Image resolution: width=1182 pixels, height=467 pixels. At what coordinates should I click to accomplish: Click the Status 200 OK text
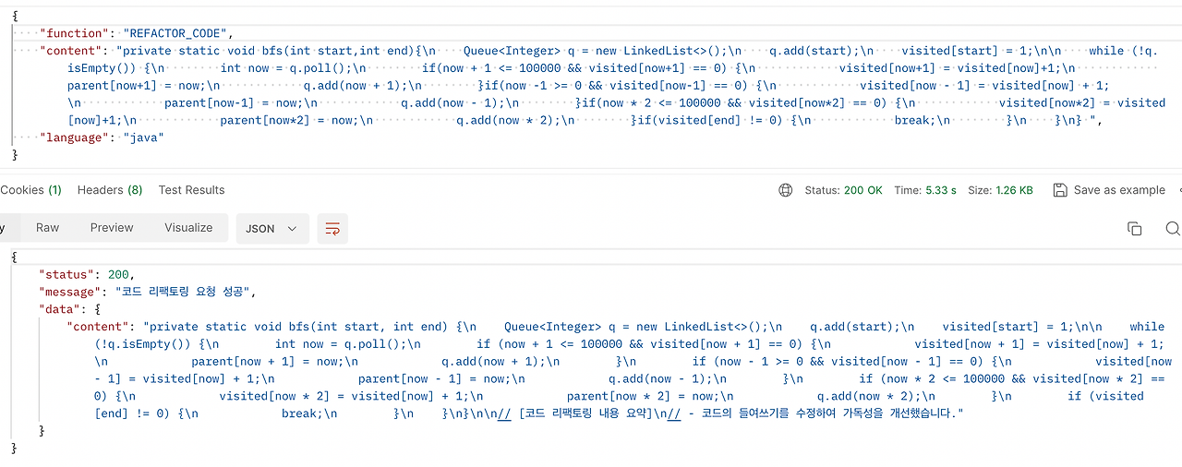point(843,190)
